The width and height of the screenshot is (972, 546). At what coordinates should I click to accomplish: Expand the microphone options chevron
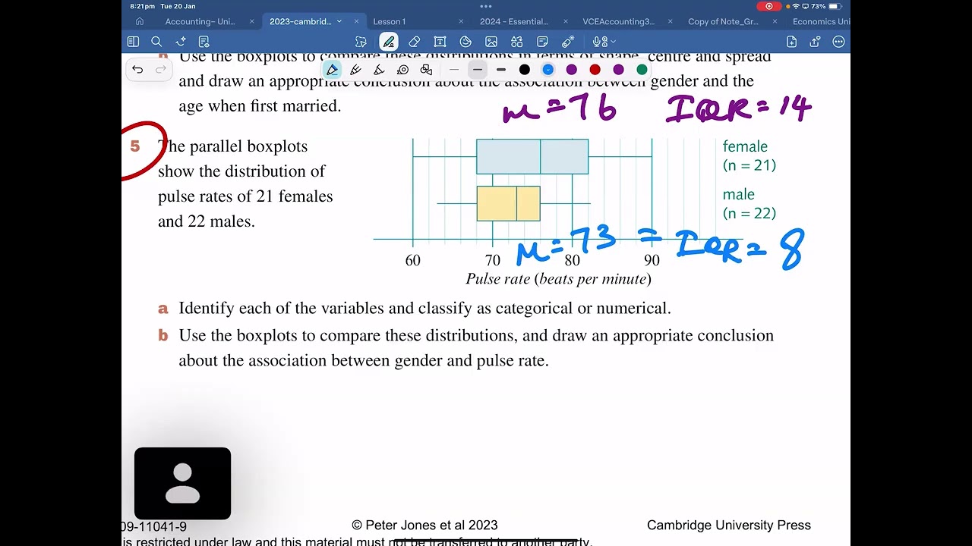(x=613, y=42)
